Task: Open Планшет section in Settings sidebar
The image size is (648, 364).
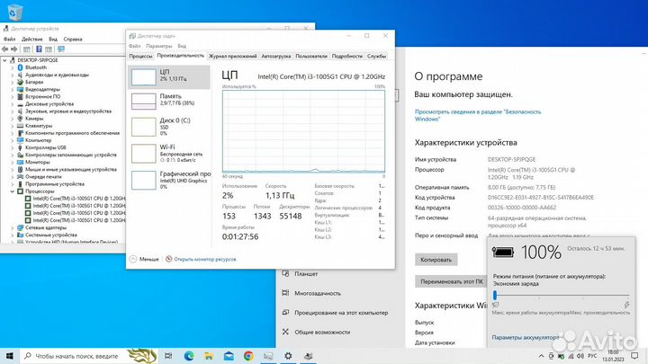Action: (306, 273)
